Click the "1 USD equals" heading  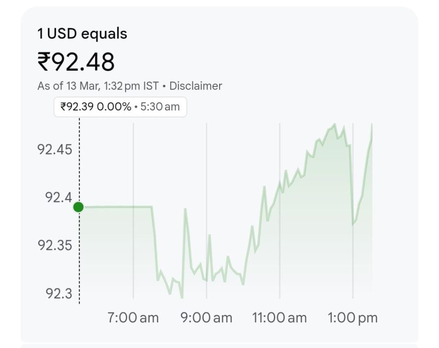[x=82, y=34]
